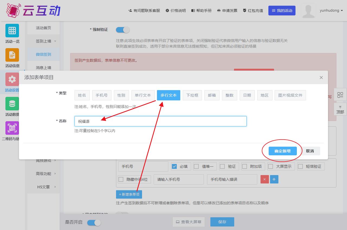Open the yunhudong user dropdown
Screen dimensions: 347x230
(x=331, y=11)
